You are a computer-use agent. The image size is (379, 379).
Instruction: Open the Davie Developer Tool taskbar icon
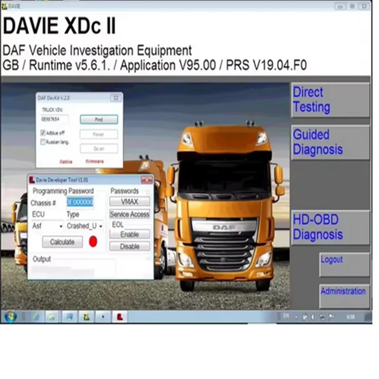coord(119,316)
